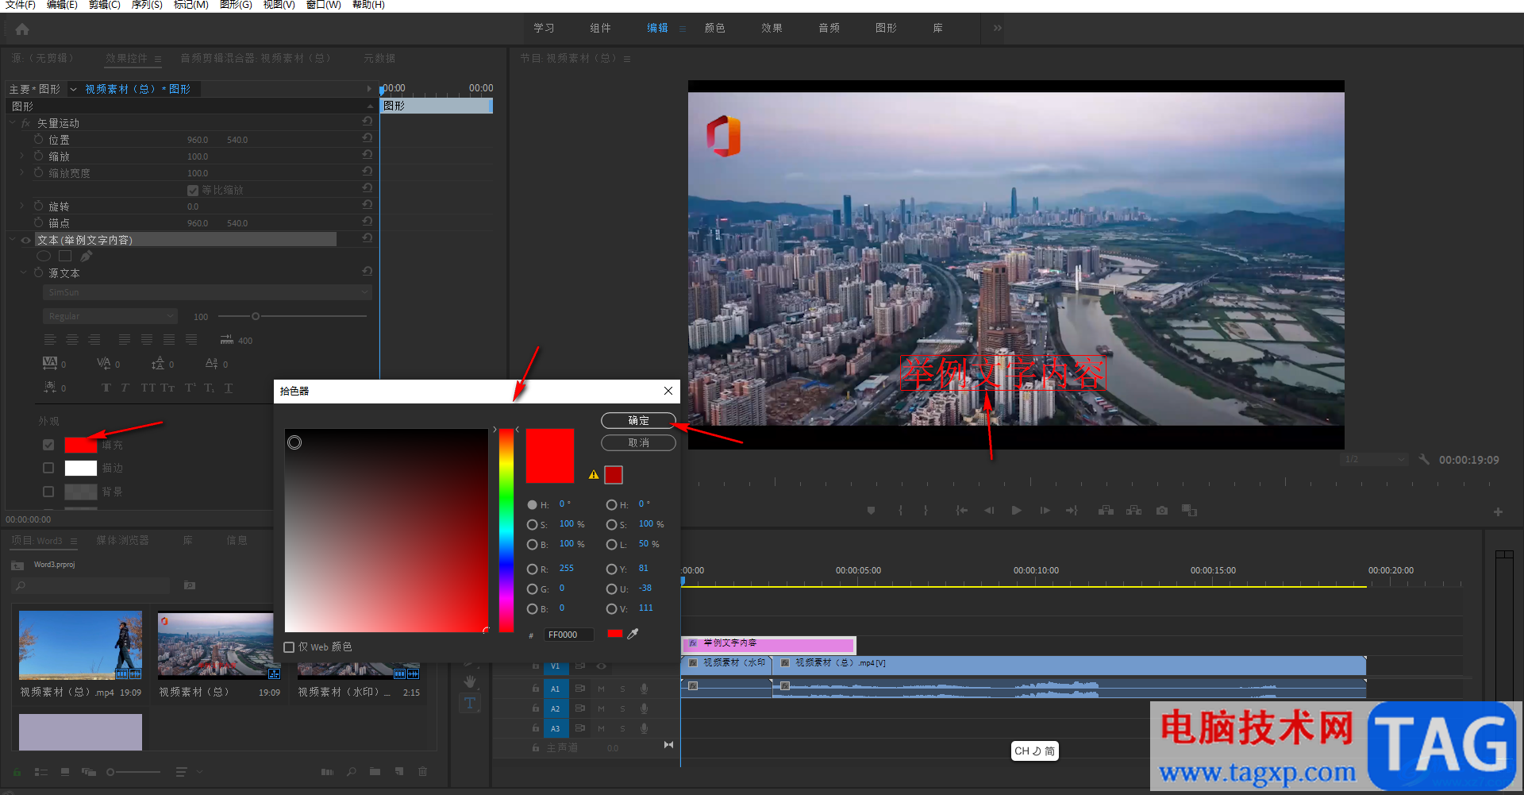
Task: Click the OK (确定) button in color picker
Action: (x=638, y=420)
